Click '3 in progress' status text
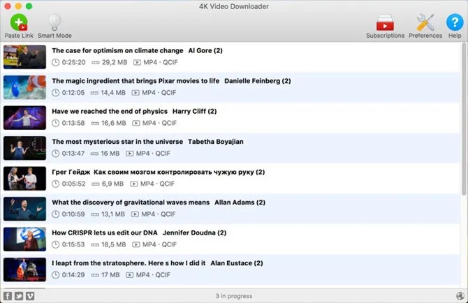 coord(234,296)
